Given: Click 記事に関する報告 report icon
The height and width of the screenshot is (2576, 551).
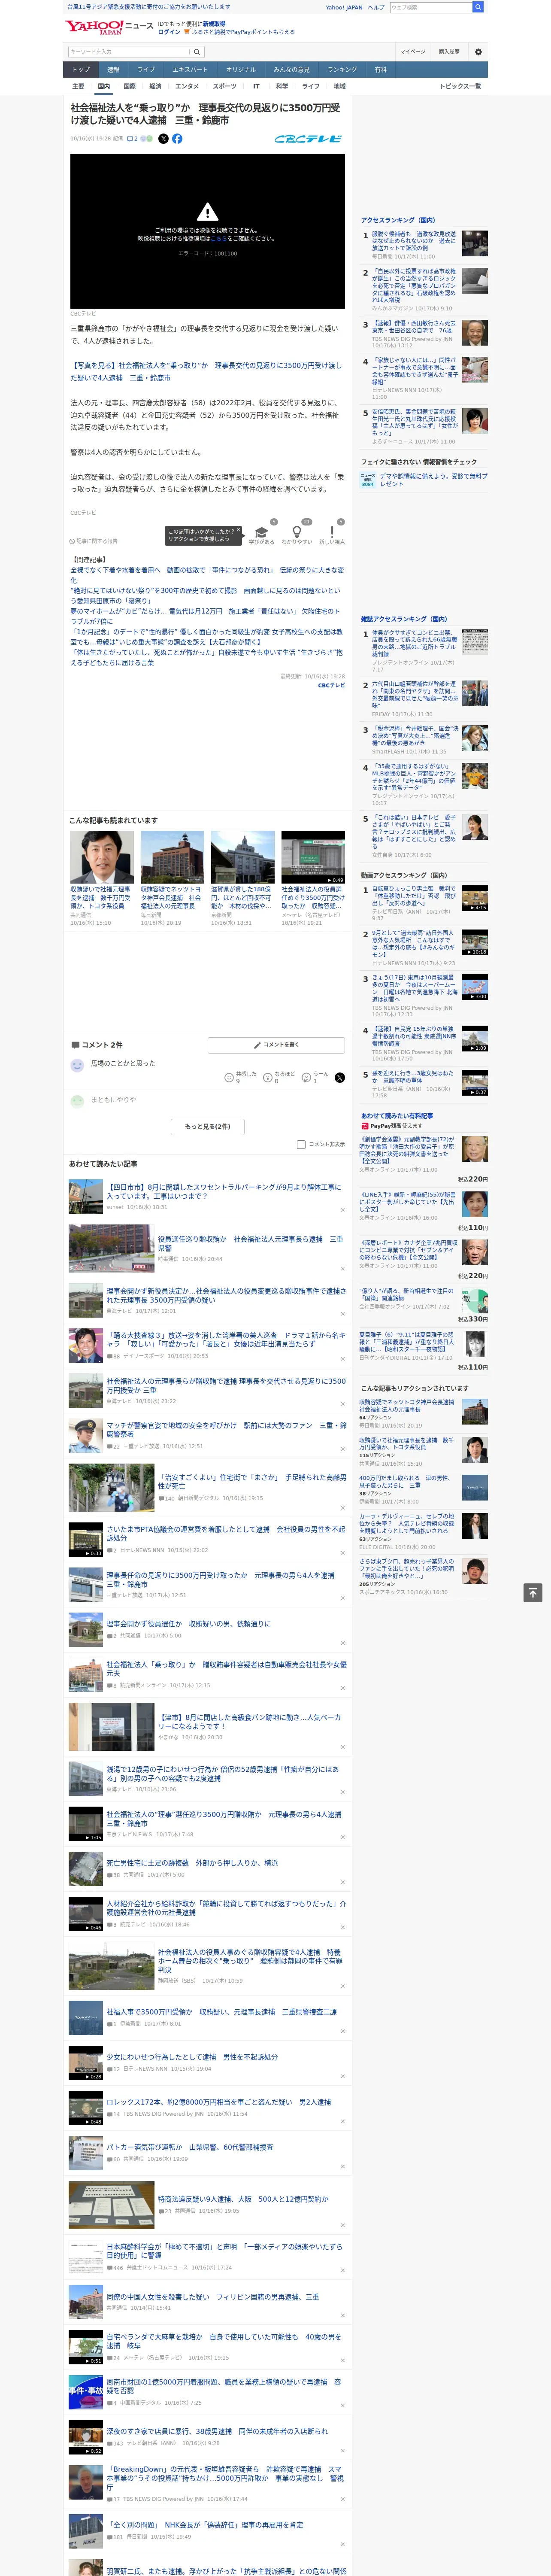Looking at the screenshot, I should point(93,541).
